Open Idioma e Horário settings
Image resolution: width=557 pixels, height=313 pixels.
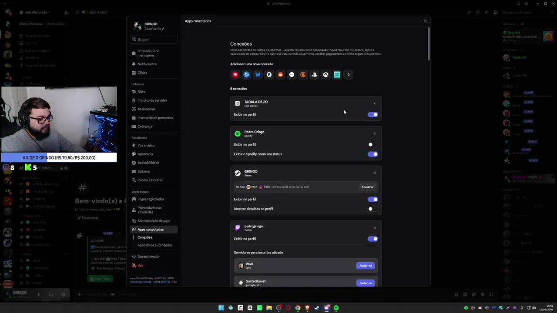[x=154, y=180]
